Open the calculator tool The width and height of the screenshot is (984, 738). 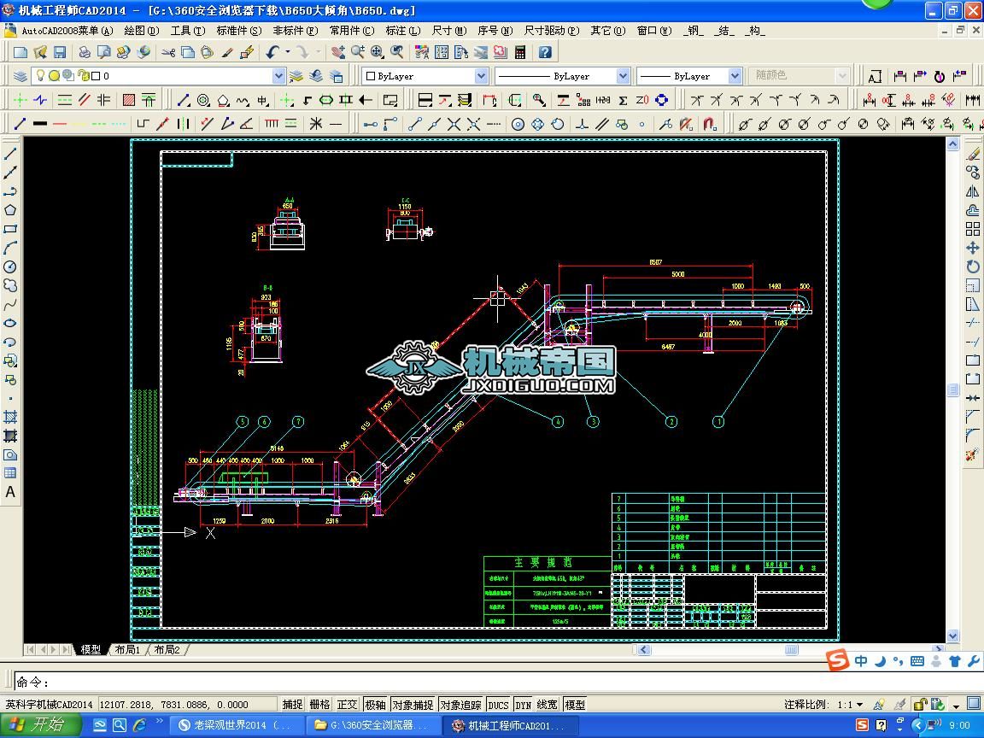pos(520,52)
